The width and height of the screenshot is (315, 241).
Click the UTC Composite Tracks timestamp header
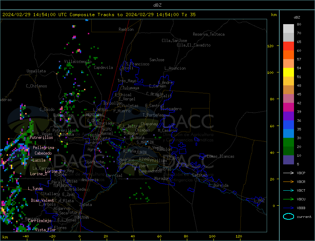point(99,15)
